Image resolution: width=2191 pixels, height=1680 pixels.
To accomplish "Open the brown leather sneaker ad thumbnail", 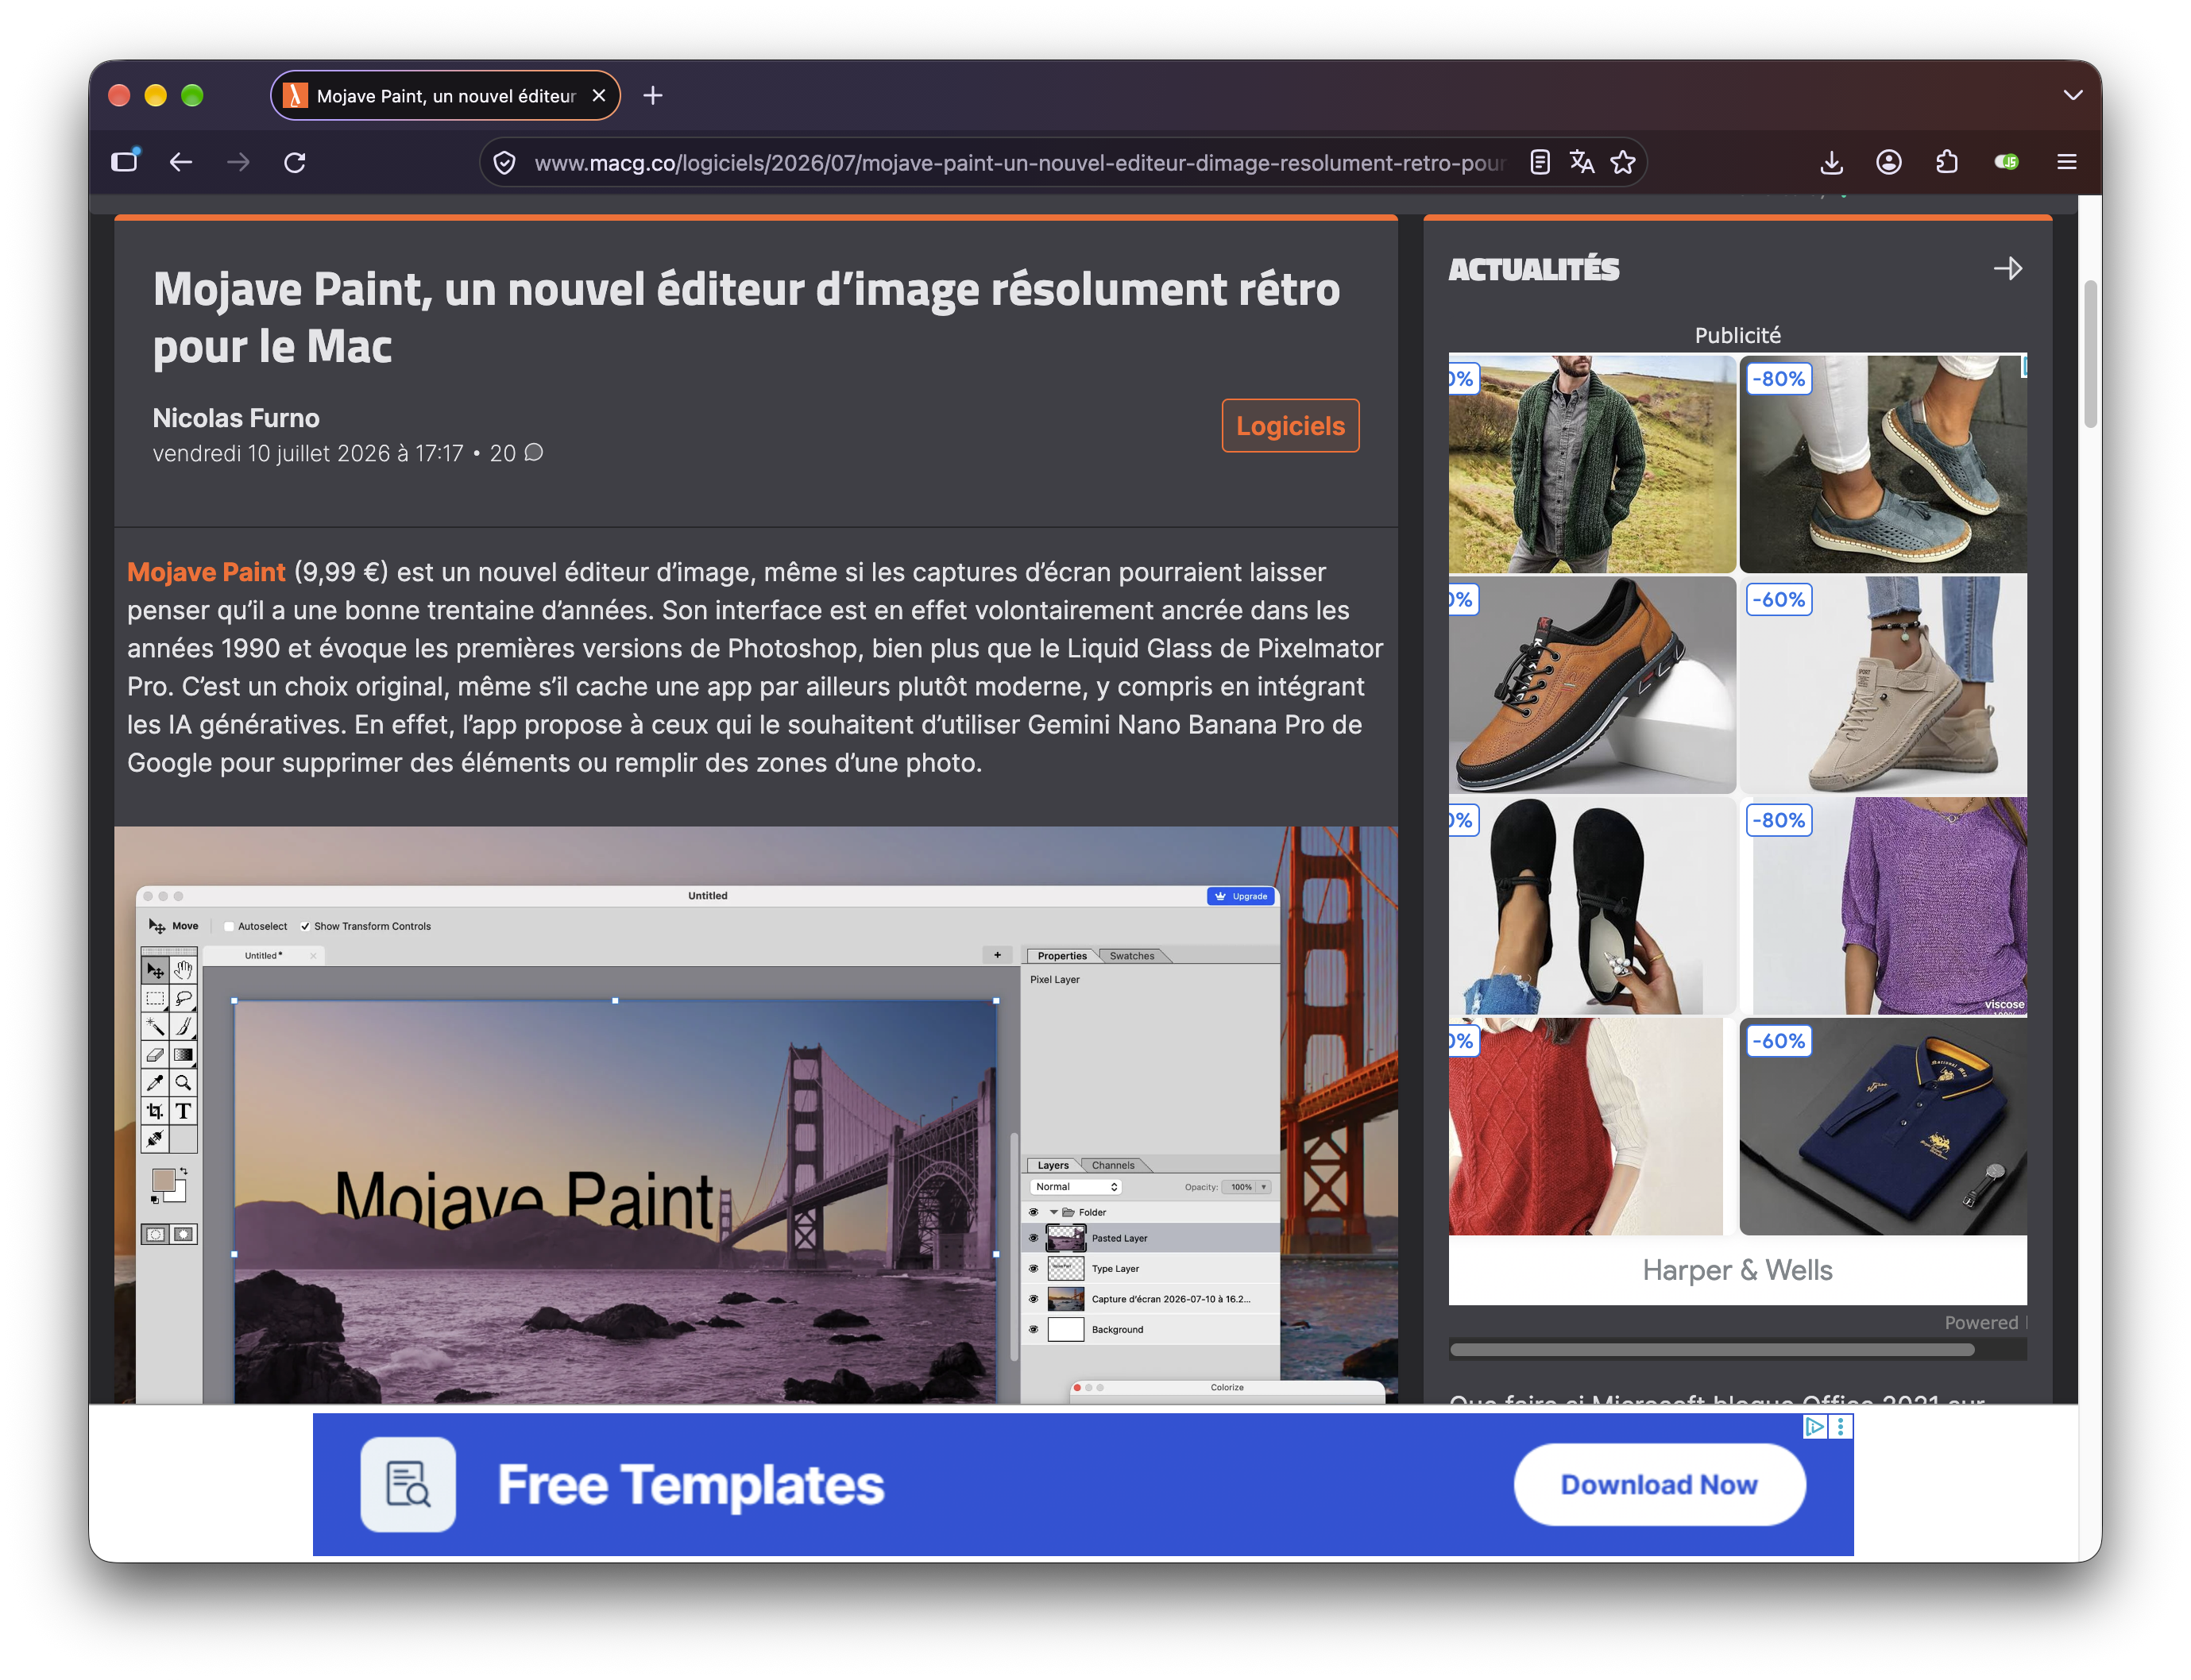I will point(1592,685).
